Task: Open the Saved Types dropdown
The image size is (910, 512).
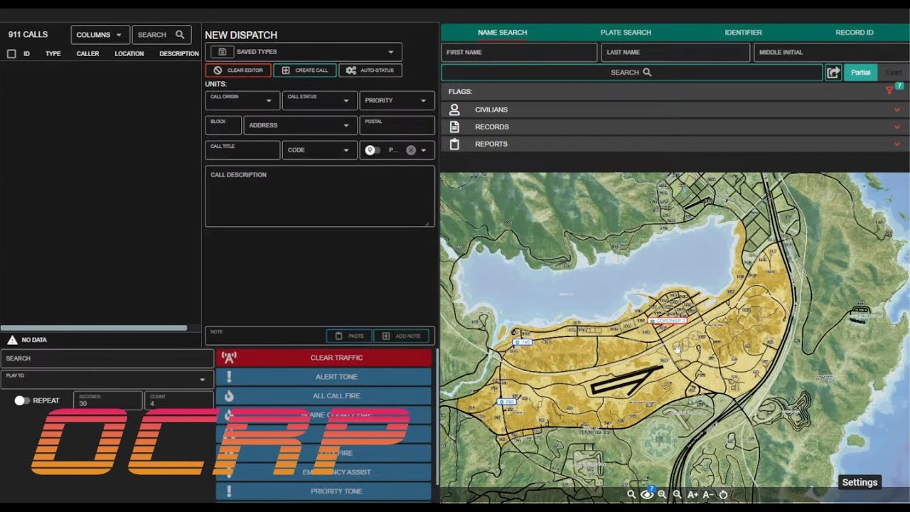Action: point(304,52)
